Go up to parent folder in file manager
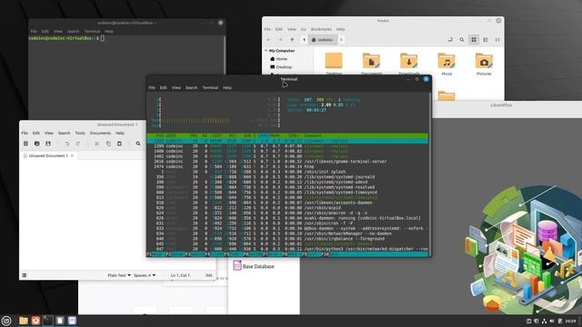582x327 pixels. [x=293, y=40]
